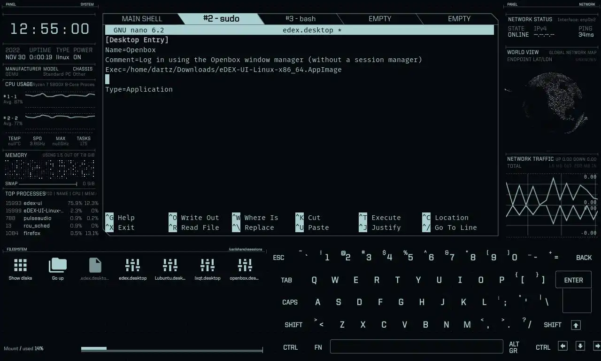Tap the forward slash question mark key
The width and height of the screenshot is (601, 361).
527,323
